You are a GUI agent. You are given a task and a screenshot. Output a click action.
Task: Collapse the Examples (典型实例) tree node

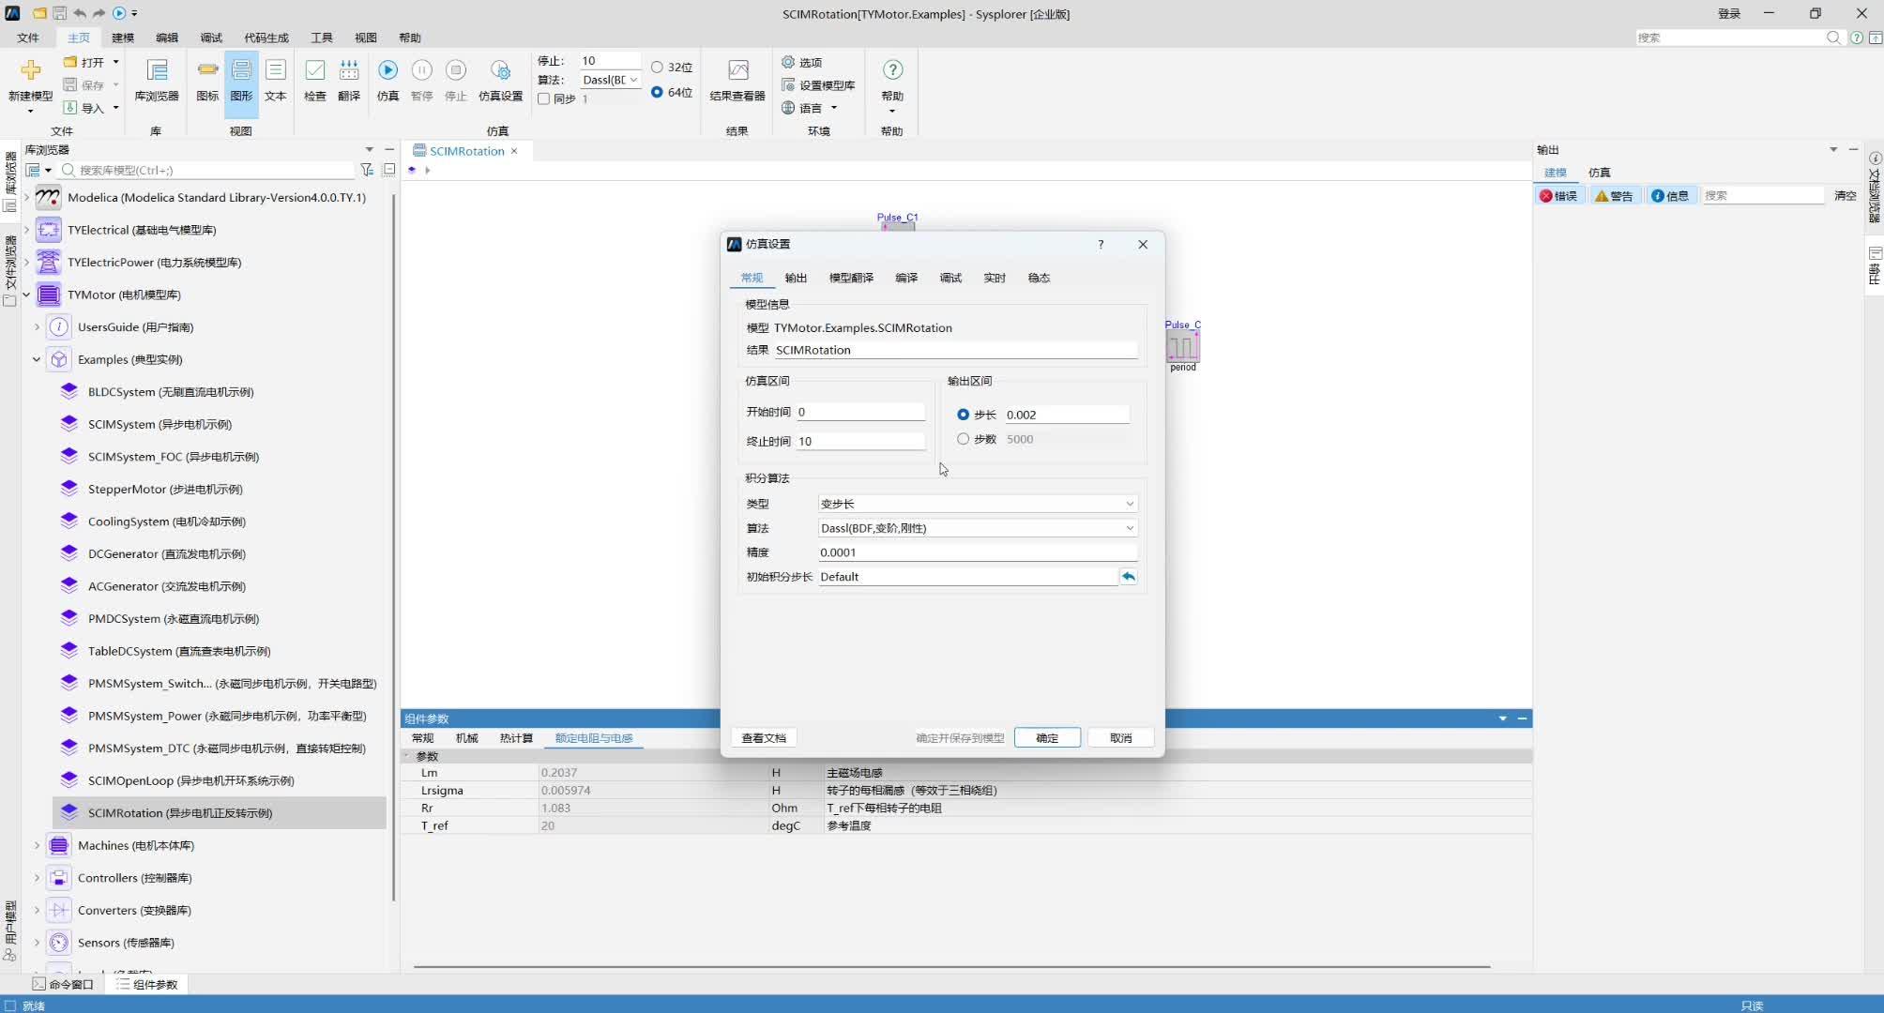click(x=37, y=359)
